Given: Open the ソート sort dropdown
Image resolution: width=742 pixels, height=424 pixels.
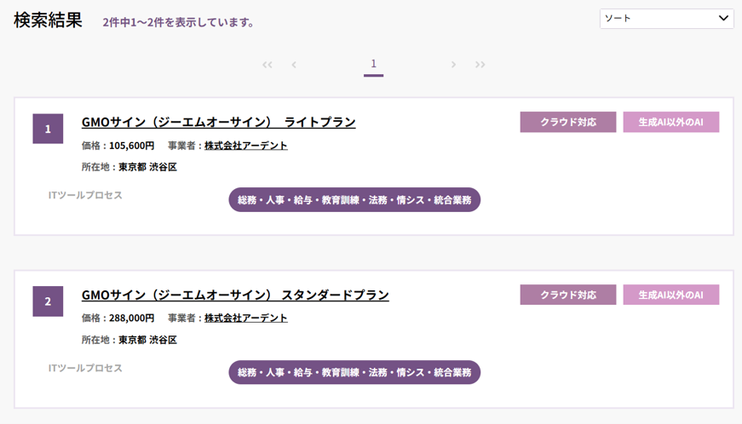Looking at the screenshot, I should [x=666, y=19].
